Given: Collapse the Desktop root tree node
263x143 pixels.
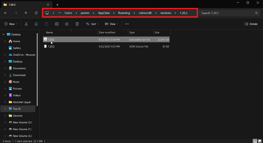Looking at the screenshot, I should click(3, 35).
